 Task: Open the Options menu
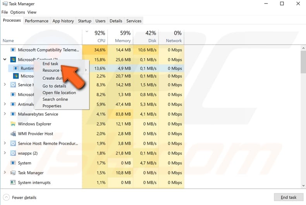click(x=17, y=12)
